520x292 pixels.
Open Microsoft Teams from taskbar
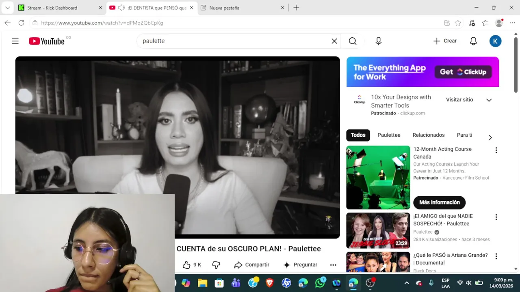point(236,283)
